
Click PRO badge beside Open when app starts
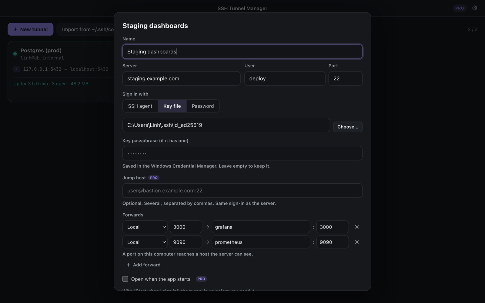201,279
